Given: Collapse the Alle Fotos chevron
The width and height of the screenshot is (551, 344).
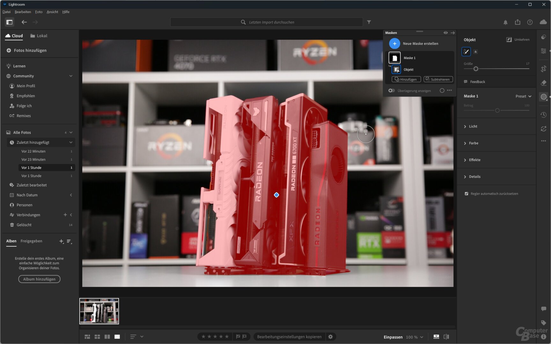Looking at the screenshot, I should coord(71,133).
